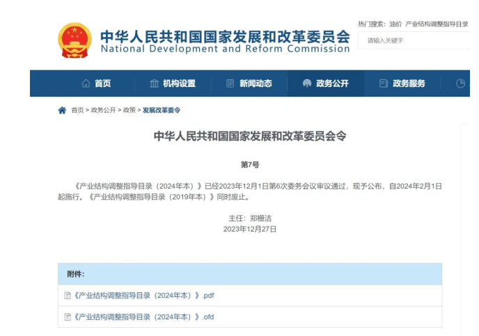Click the text 主任：郑栅洁
Viewport: 479px width, 336px height.
pyautogui.click(x=250, y=218)
